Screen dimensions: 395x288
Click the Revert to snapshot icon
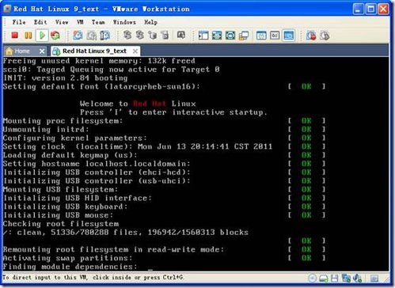coord(92,35)
